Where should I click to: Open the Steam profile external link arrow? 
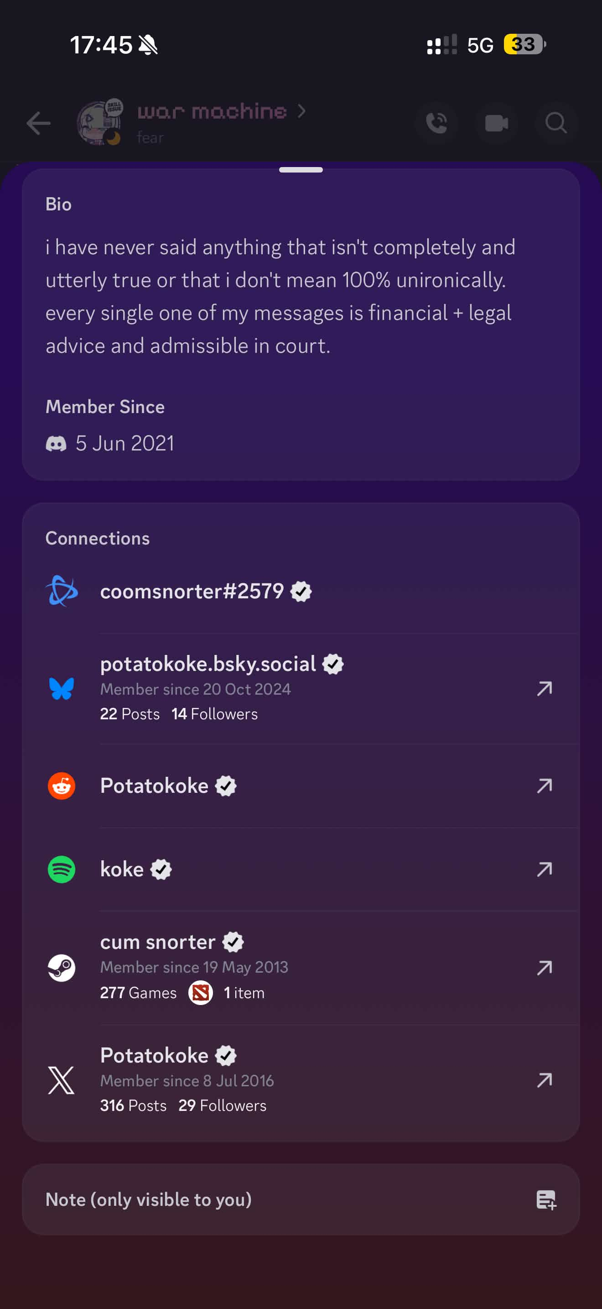(x=545, y=968)
